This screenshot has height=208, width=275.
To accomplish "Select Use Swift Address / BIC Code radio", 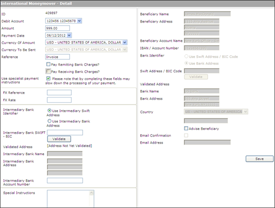I will coord(186,56).
